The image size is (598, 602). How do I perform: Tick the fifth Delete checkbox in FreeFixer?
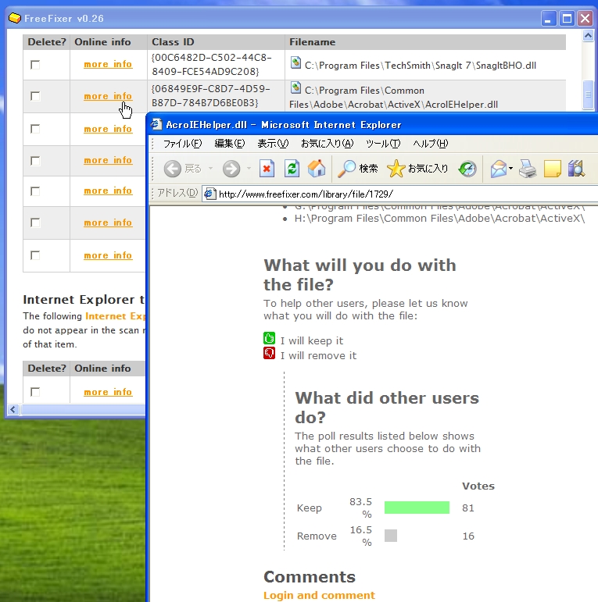point(35,191)
